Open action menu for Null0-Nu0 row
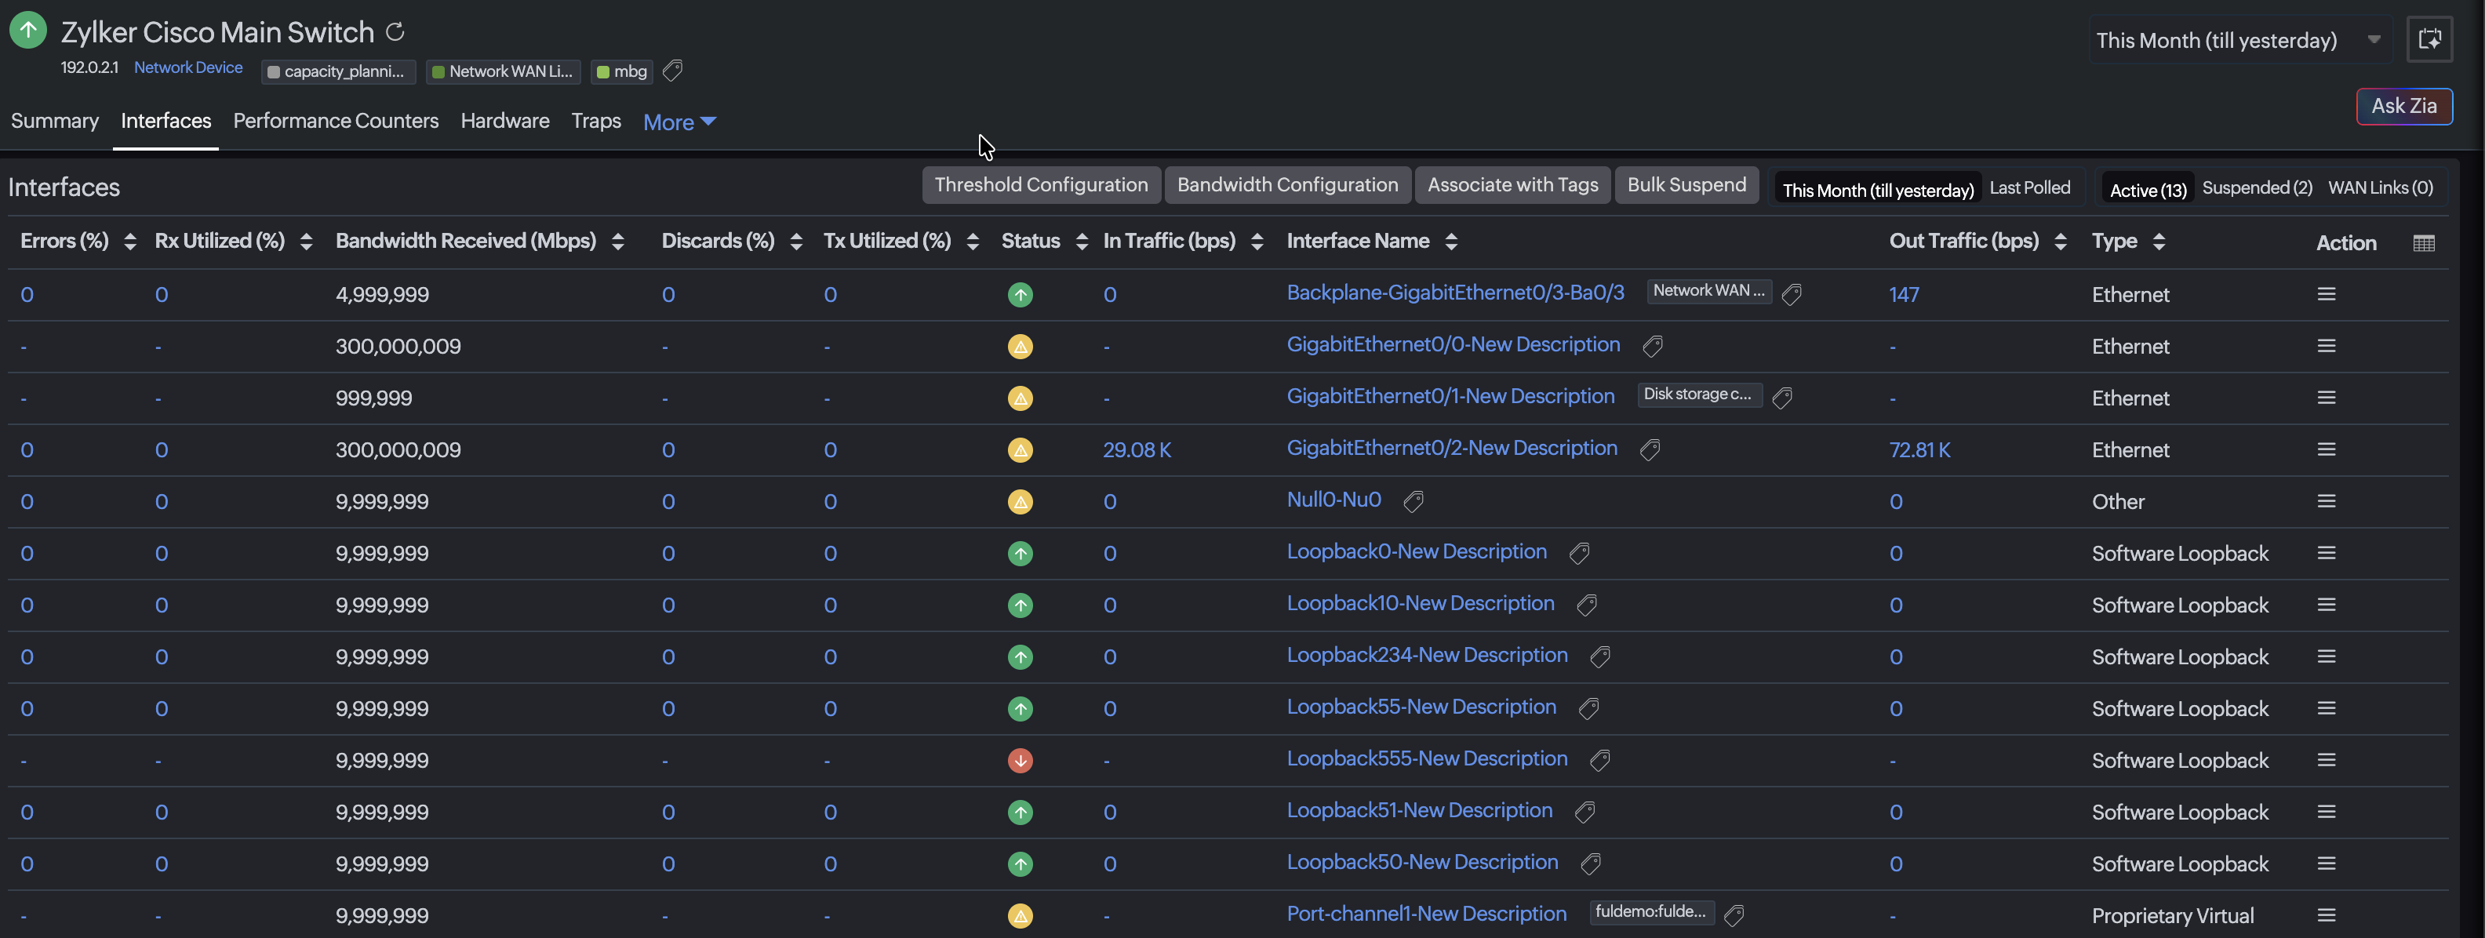Viewport: 2485px width, 938px height. tap(2327, 501)
